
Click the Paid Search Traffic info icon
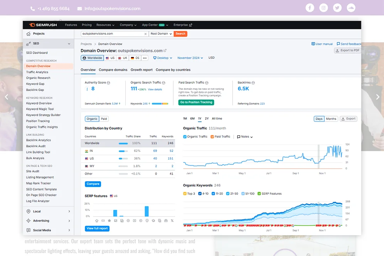click(x=207, y=83)
